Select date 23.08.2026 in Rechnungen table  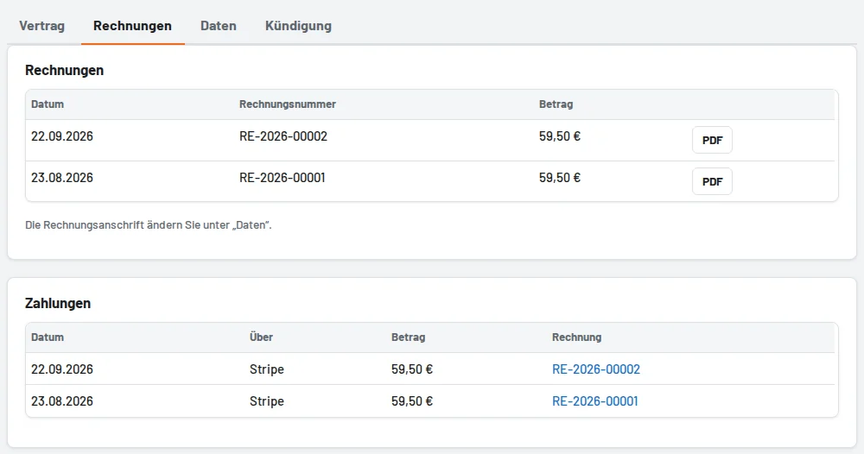pos(62,178)
